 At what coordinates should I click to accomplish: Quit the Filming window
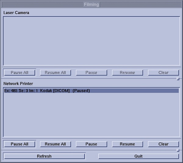138,156
